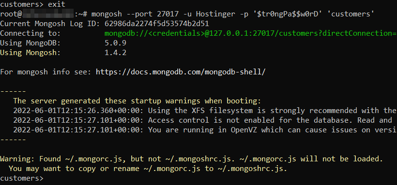
Task: Click the mongosh command text
Action: [233, 14]
